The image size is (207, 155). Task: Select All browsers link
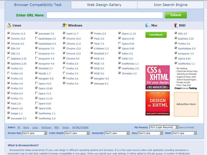coord(19,128)
